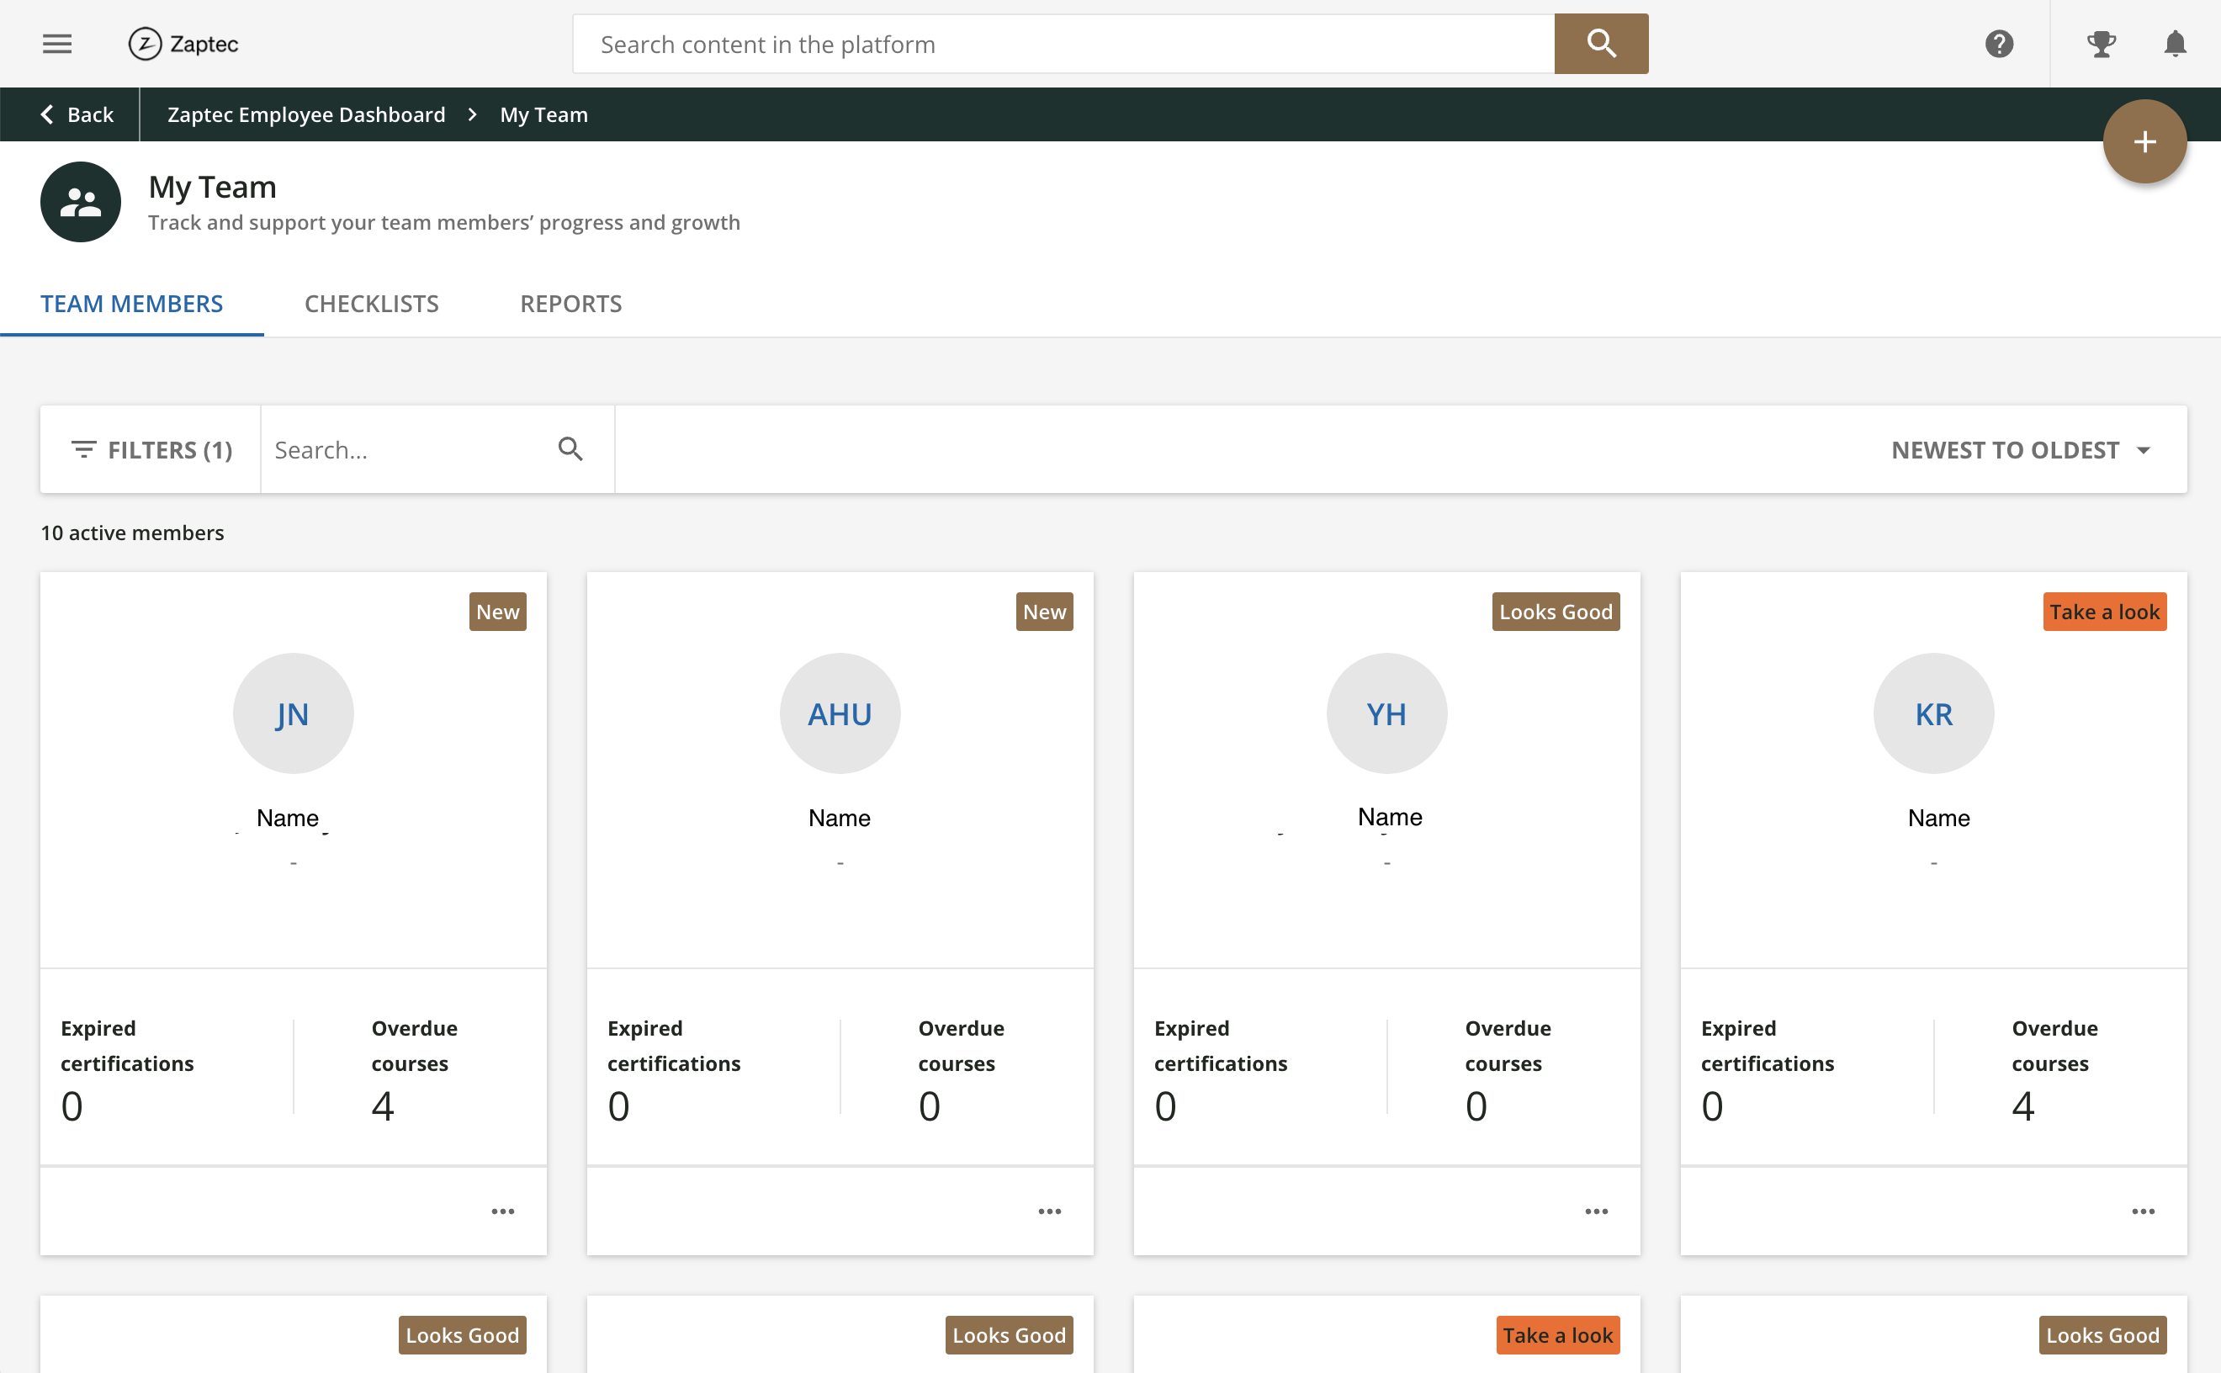The height and width of the screenshot is (1373, 2221).
Task: Open the notifications bell
Action: 2175,44
